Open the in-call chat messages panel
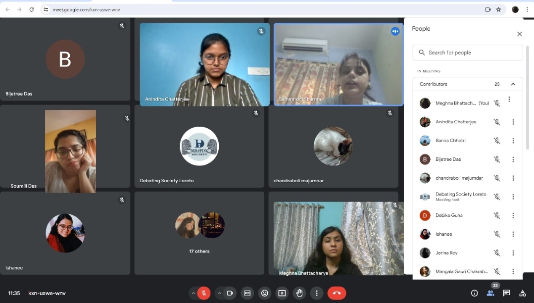Screen dimensions: 534x303 pos(506,293)
